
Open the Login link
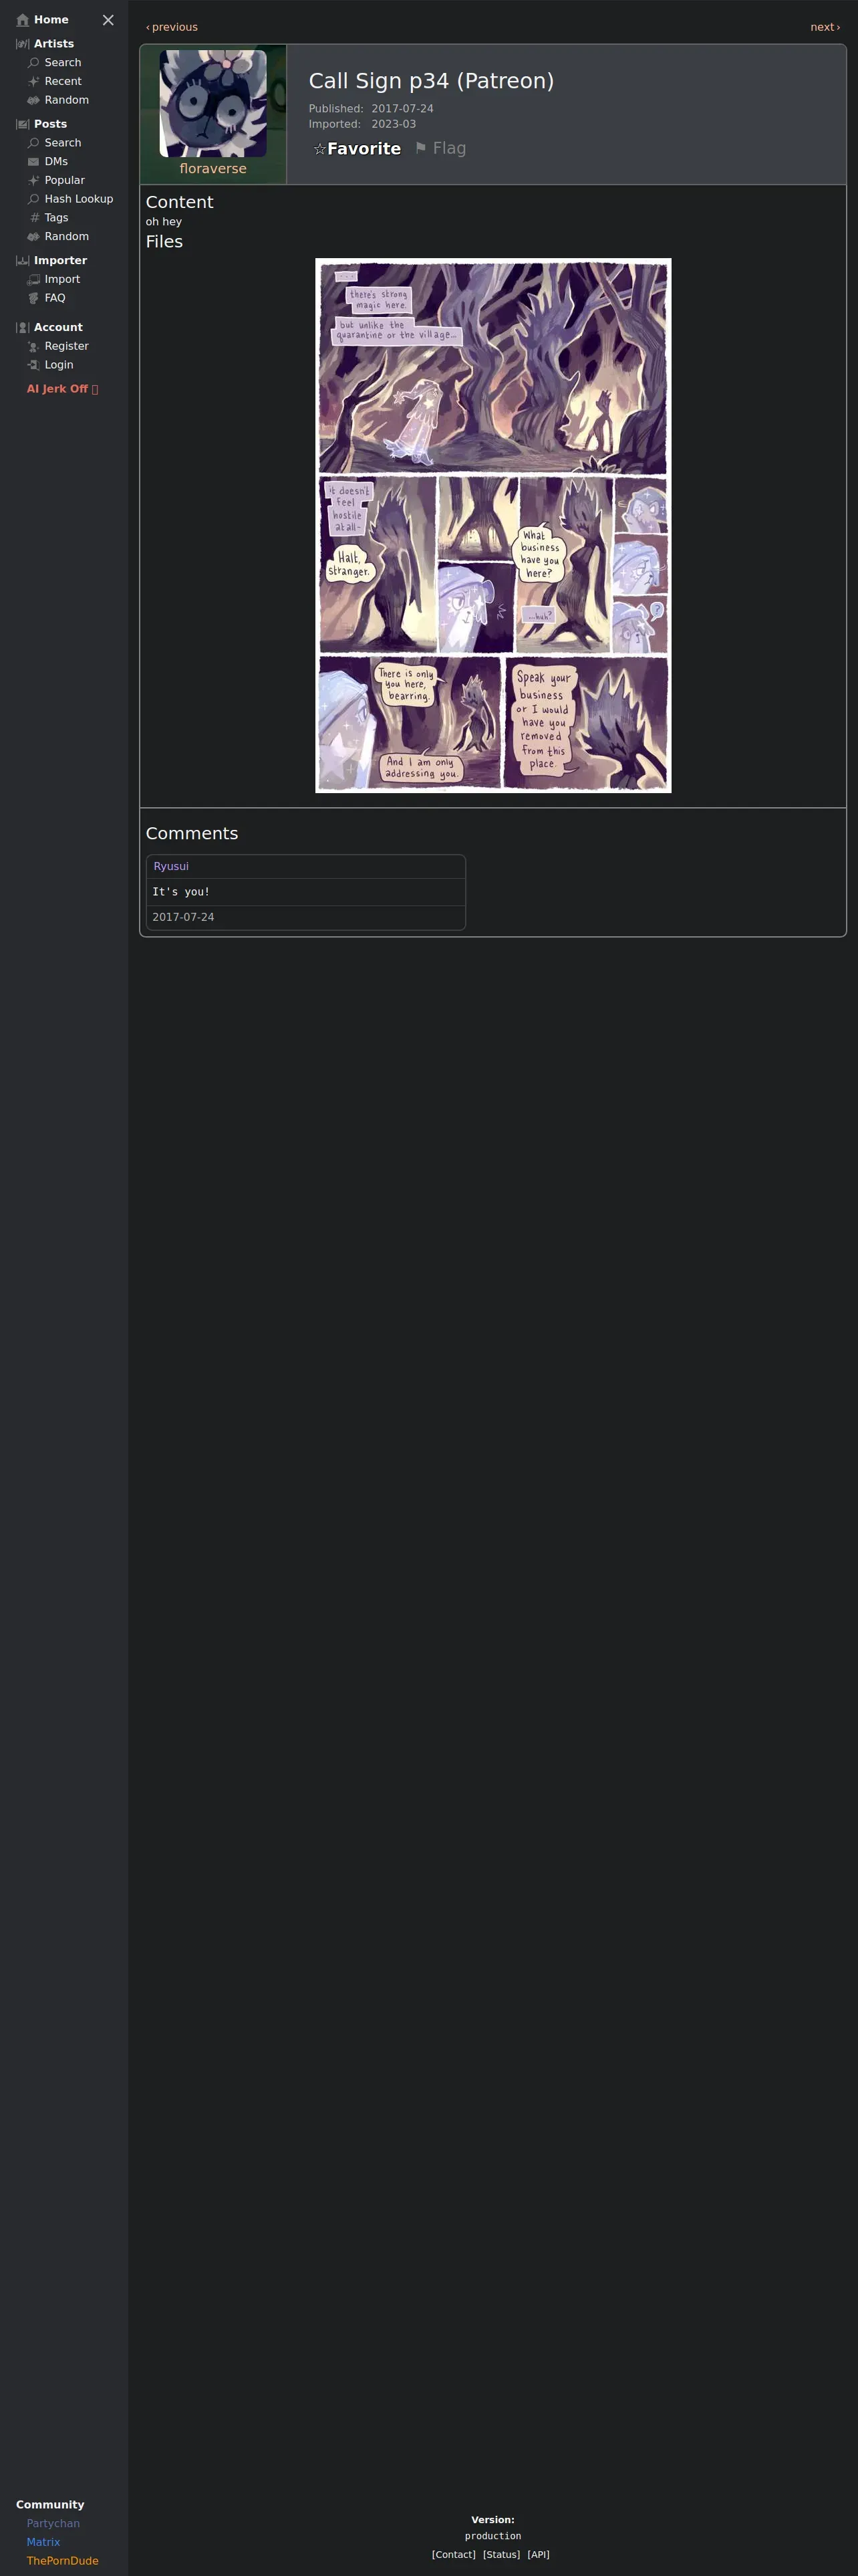tap(59, 365)
